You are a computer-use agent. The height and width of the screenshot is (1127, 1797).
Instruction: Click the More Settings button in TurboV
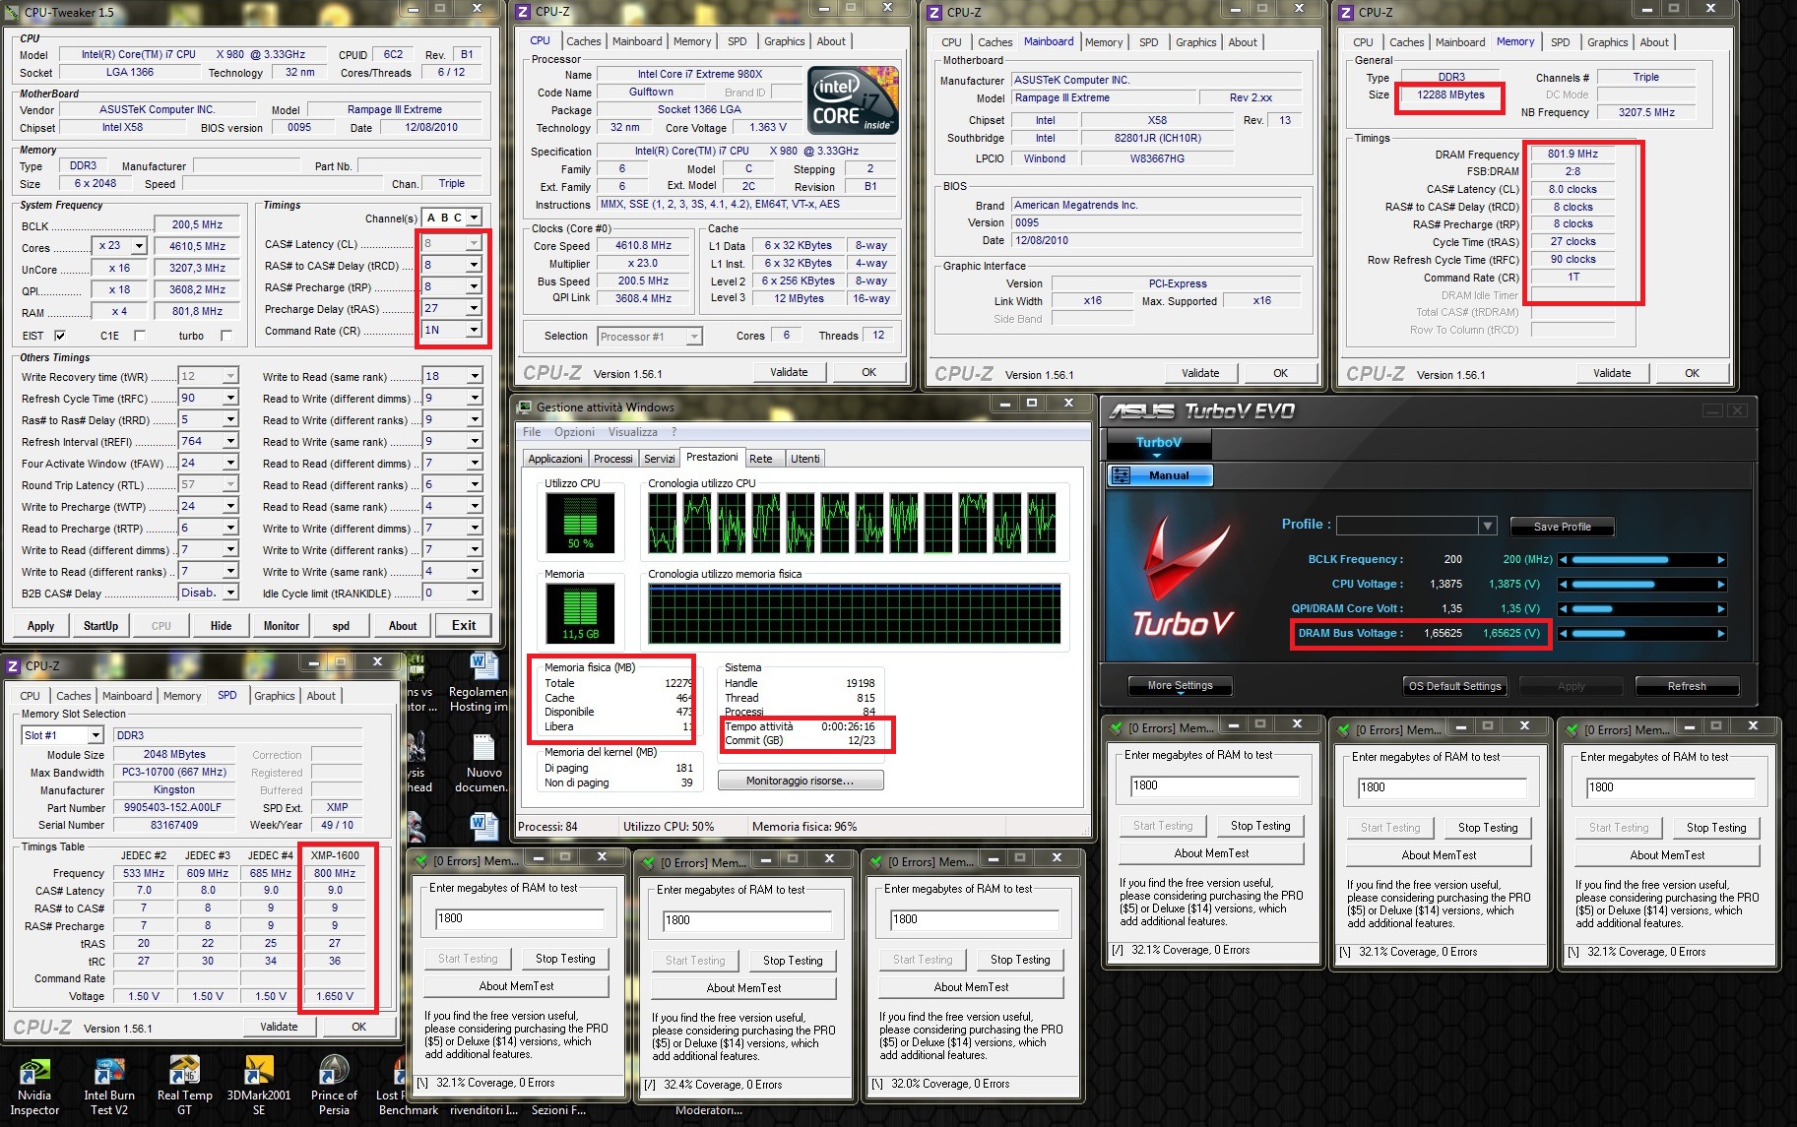tap(1180, 686)
